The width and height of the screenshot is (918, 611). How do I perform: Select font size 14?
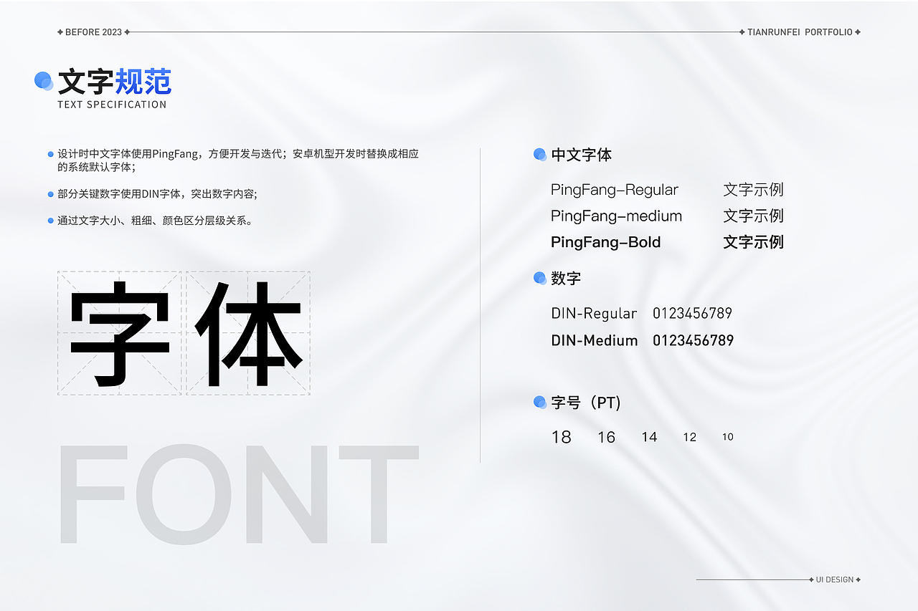tap(650, 437)
